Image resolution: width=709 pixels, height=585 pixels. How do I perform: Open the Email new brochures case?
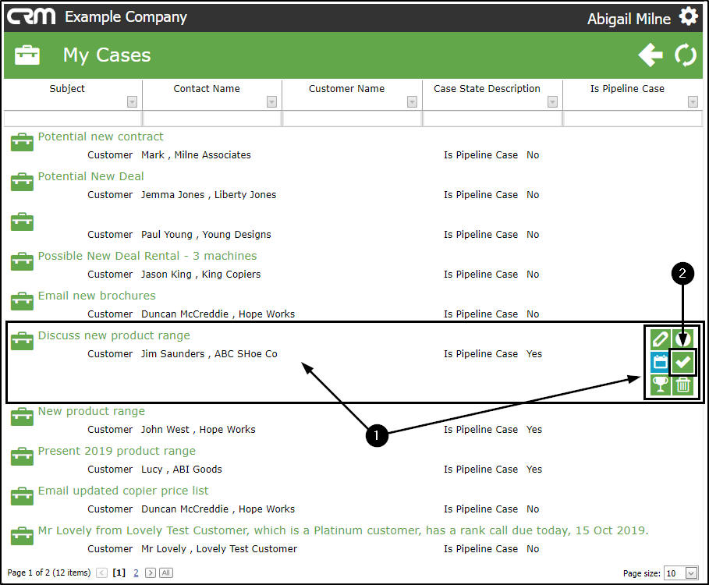97,296
